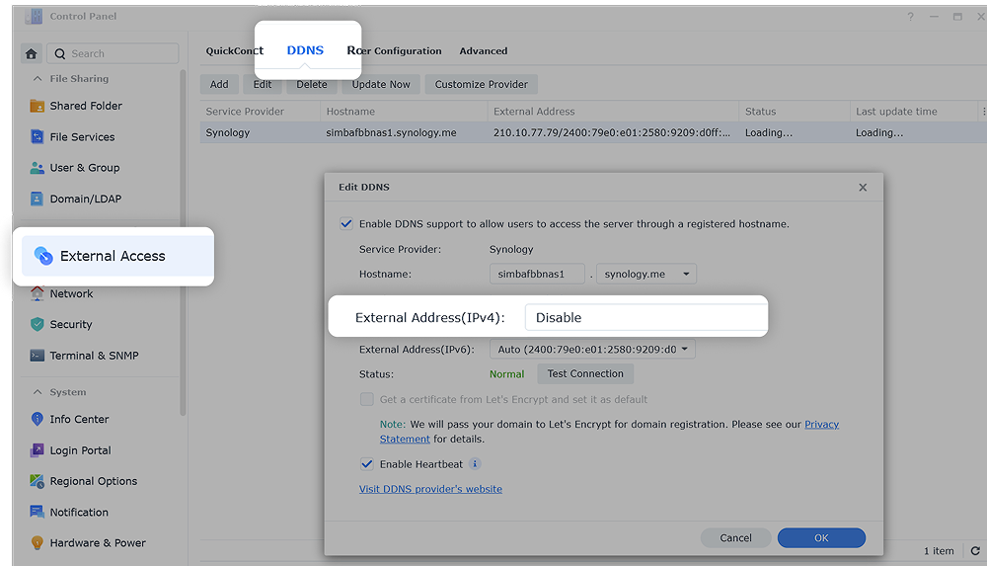Expand External Address(IPv6) dropdown
987x566 pixels.
click(x=593, y=349)
